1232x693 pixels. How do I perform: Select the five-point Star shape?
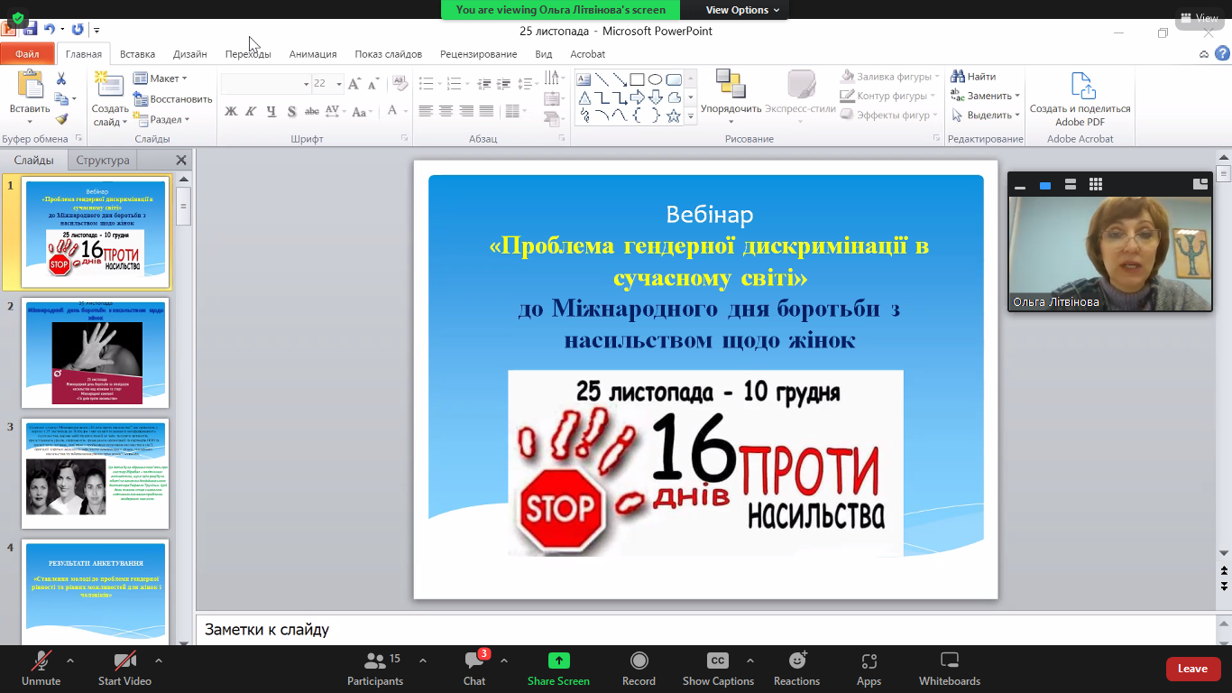coord(673,115)
